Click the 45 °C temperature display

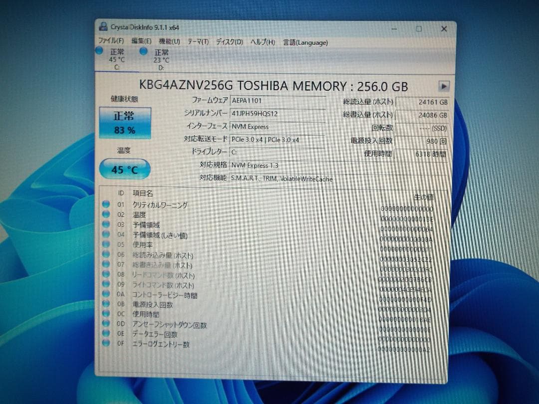tap(124, 169)
